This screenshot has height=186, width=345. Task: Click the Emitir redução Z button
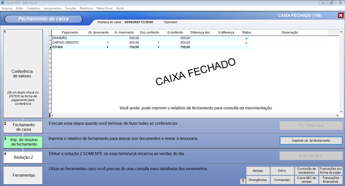pos(311,156)
